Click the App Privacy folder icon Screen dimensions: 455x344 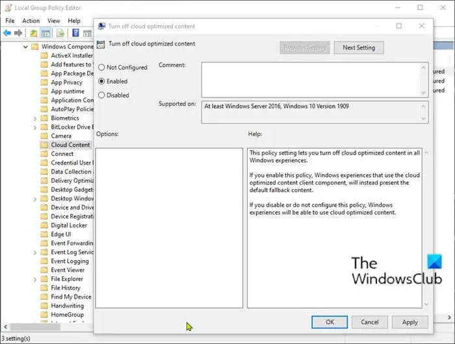tap(44, 83)
